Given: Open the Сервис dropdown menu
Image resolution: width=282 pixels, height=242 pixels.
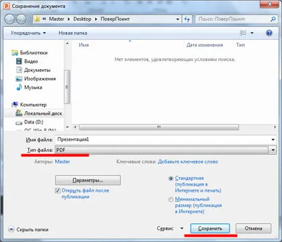Looking at the screenshot, I should point(170,229).
